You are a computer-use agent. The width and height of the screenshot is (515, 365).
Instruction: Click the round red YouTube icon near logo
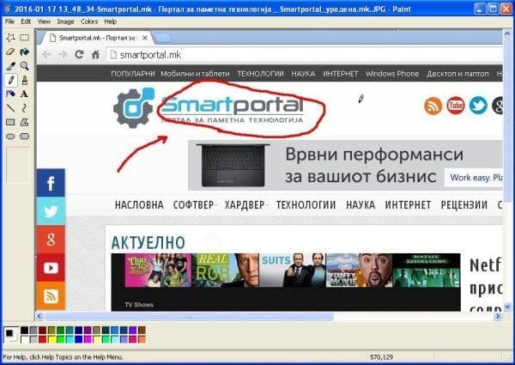456,106
